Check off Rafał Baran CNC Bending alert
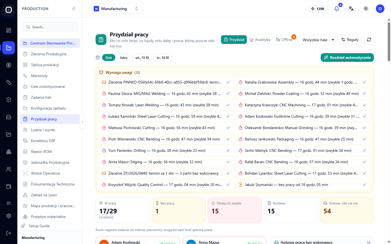The image size is (391, 244). [364, 162]
